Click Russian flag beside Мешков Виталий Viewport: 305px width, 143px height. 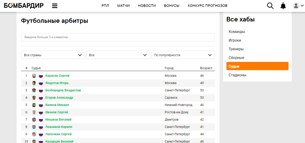tap(41, 120)
